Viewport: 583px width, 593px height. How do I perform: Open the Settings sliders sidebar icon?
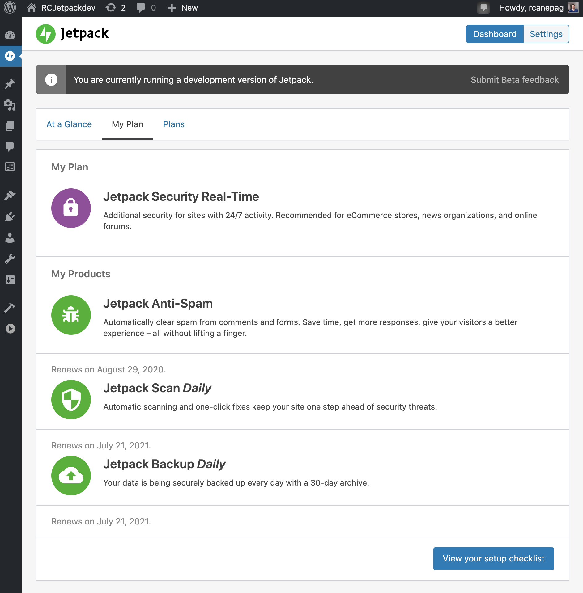[x=10, y=280]
